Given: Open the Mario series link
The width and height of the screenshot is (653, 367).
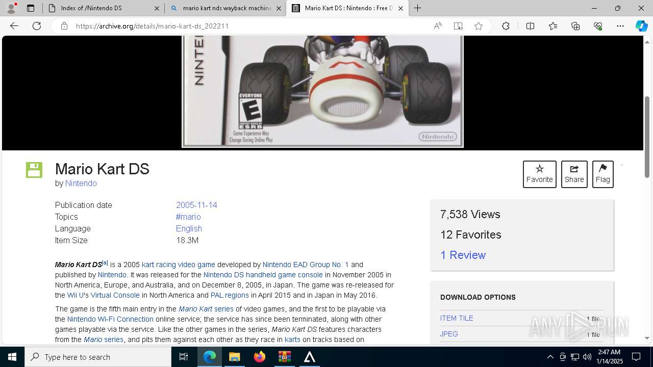Looking at the screenshot, I should click(x=104, y=339).
